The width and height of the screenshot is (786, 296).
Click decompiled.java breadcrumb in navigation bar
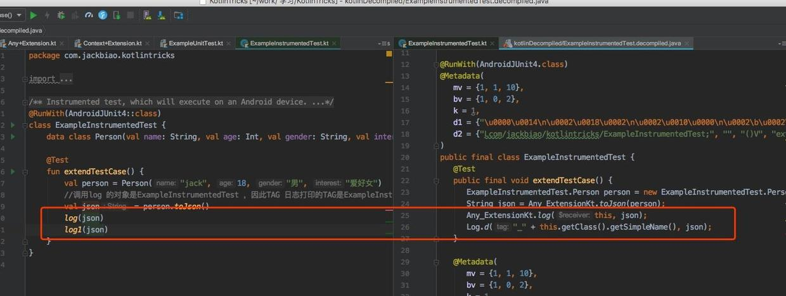21,30
